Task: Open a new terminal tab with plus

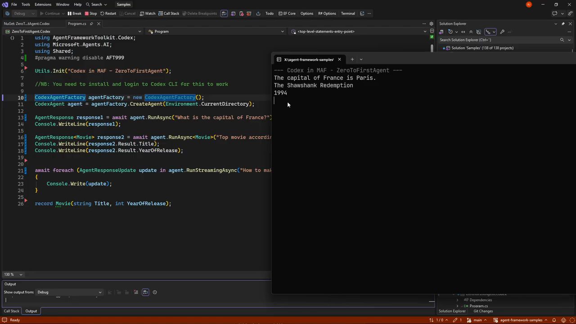Action: [352, 59]
